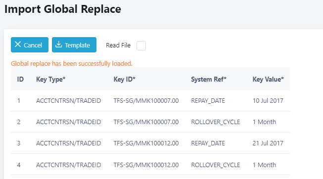This screenshot has height=179, width=323.
Task: Click the 21 Jul 2017 key value
Action: [268, 143]
